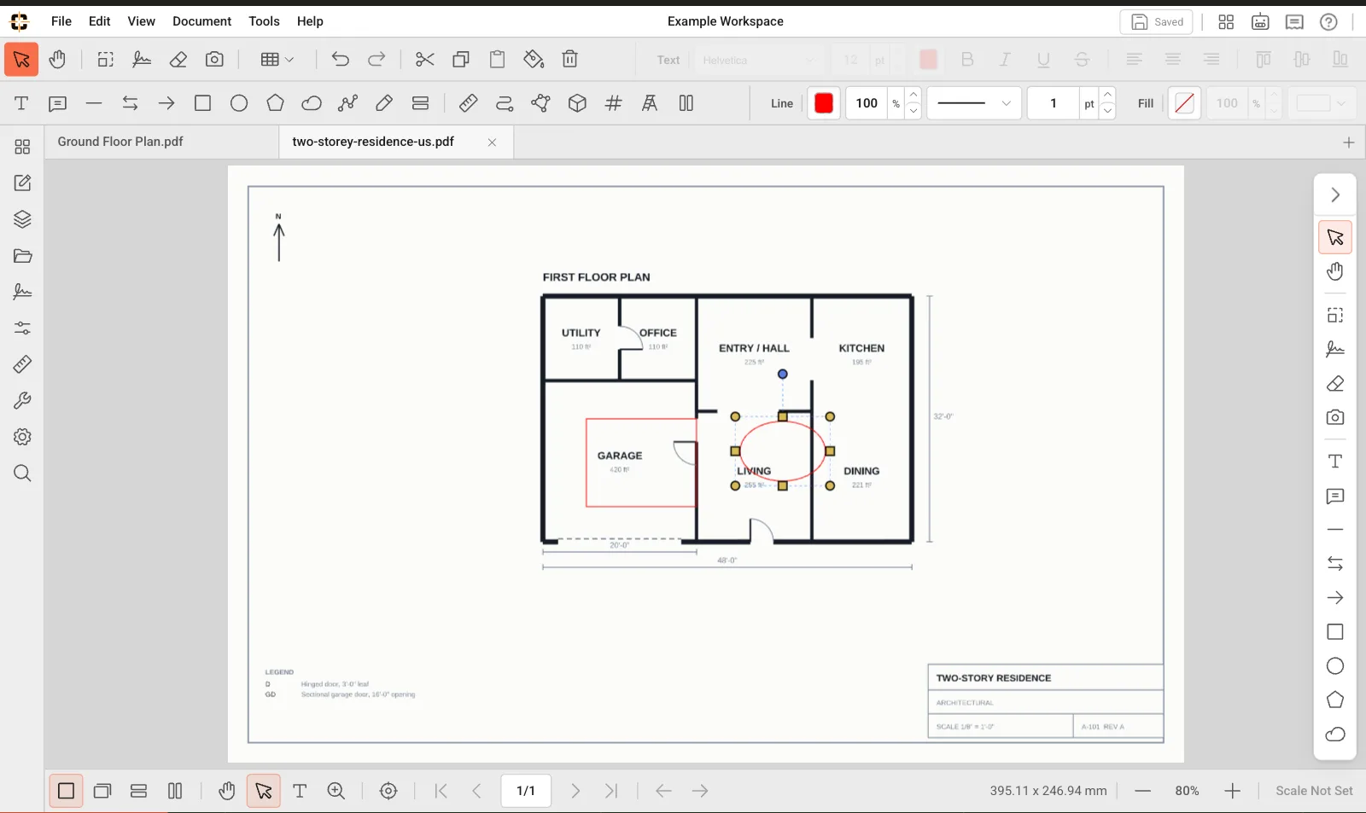
Task: Click the page number field 1/1
Action: [x=526, y=791]
